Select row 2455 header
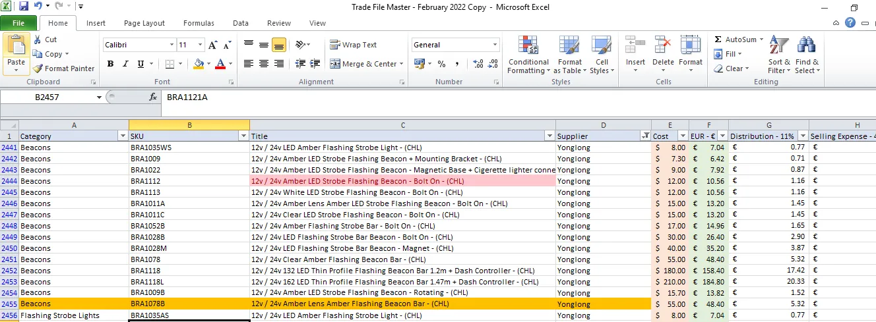Screen dimensions: 876x322 coord(9,304)
